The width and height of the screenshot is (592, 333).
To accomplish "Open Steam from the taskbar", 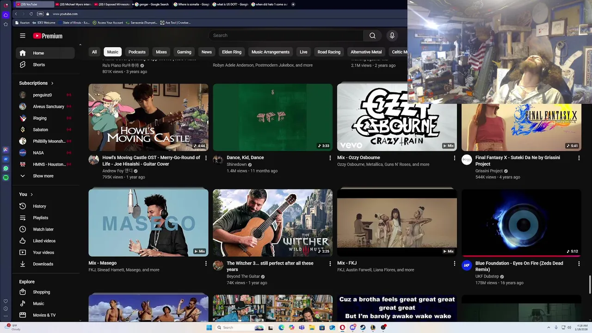I will pyautogui.click(x=363, y=327).
